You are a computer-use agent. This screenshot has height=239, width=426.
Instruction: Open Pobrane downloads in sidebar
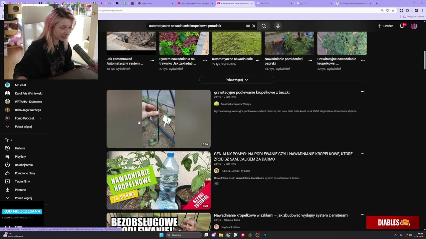tap(20, 190)
